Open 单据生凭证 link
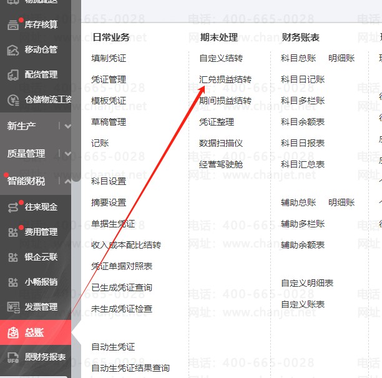Image resolution: width=382 pixels, height=378 pixels. [113, 224]
